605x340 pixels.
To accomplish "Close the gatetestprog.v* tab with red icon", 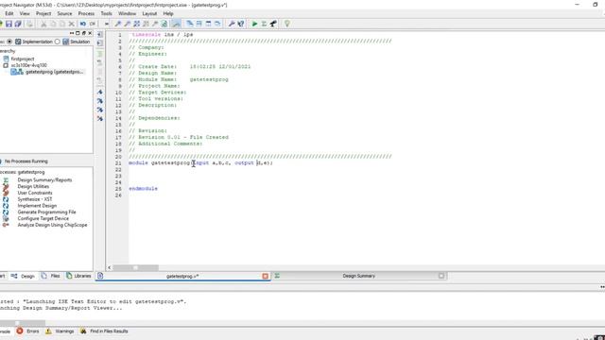I will pos(265,276).
